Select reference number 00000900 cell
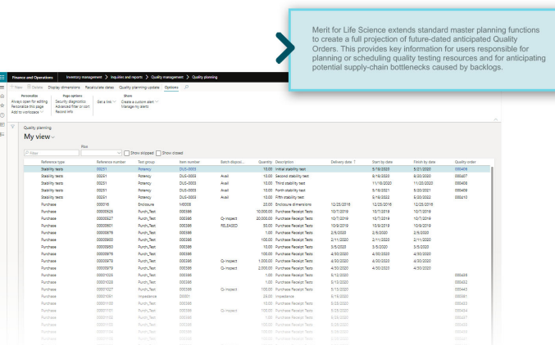This screenshot has width=555, height=345. (x=105, y=240)
